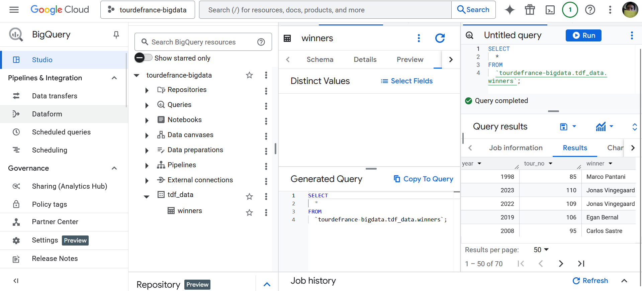Expand the Notebooks node
Image resolution: width=642 pixels, height=291 pixels.
[147, 120]
